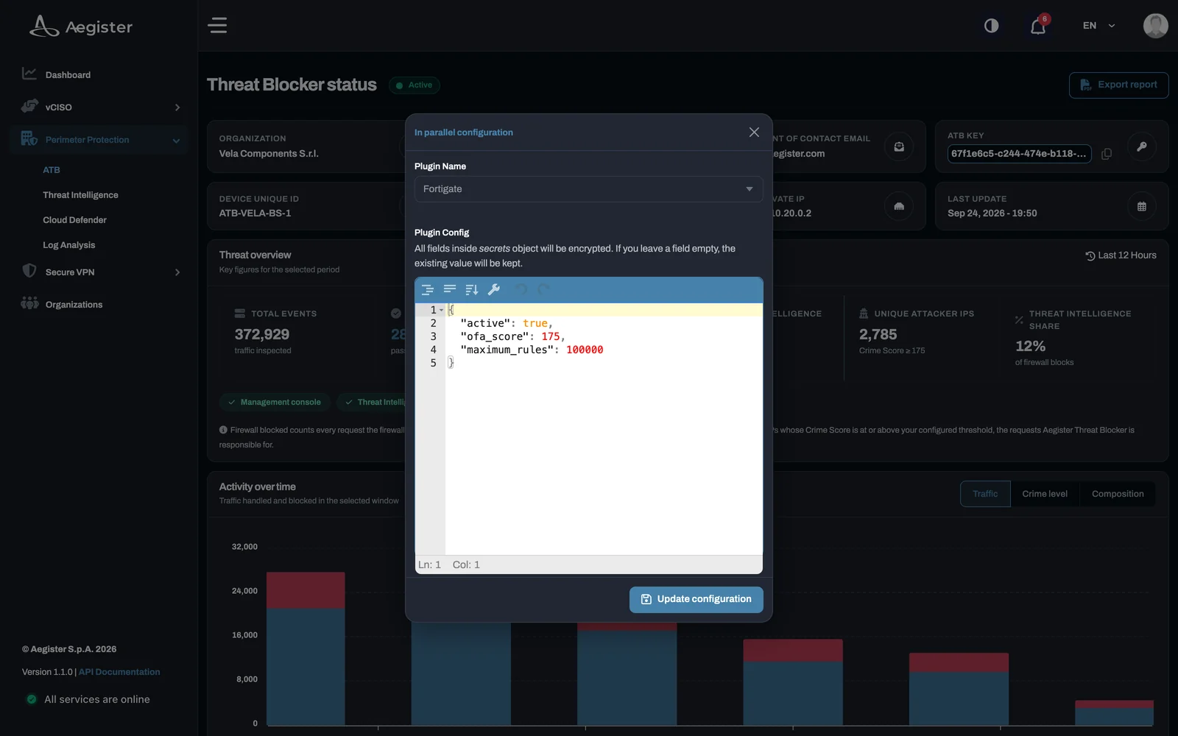Open the Plugin Name Fortigate dropdown
1178x736 pixels.
(588, 189)
